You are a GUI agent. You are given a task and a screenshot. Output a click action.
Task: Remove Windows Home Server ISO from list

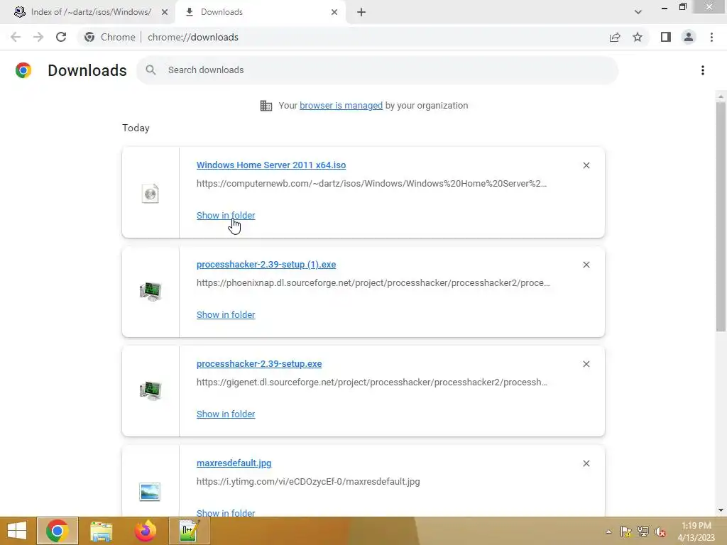point(586,165)
